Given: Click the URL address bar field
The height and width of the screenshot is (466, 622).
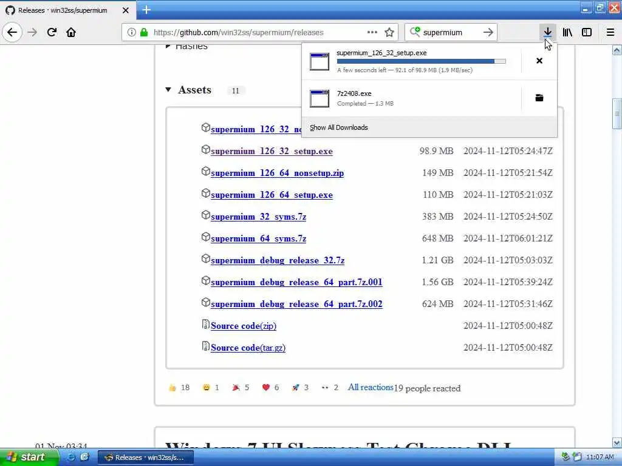Looking at the screenshot, I should [260, 32].
